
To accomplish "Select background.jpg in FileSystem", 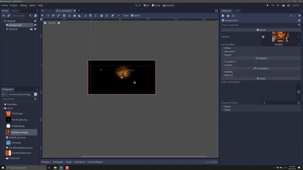I will coord(19,132).
